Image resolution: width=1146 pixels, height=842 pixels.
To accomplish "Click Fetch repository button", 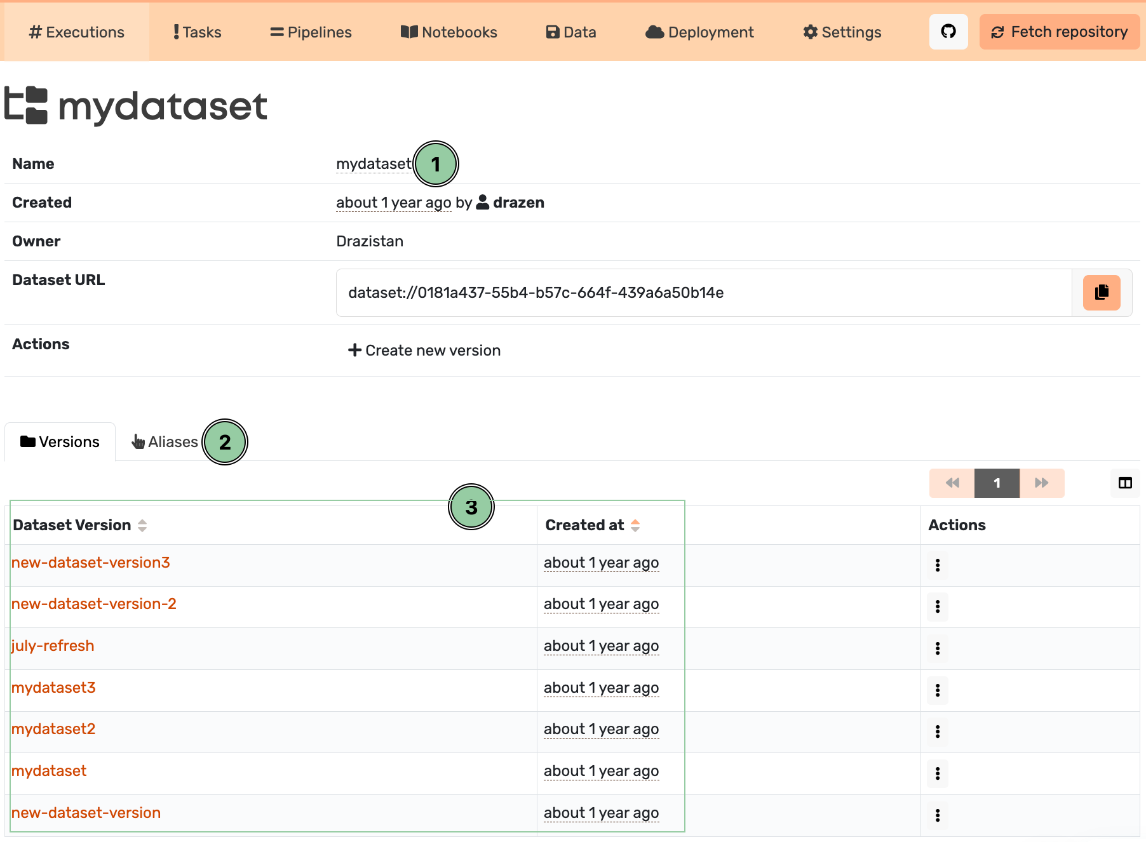I will coord(1059,32).
